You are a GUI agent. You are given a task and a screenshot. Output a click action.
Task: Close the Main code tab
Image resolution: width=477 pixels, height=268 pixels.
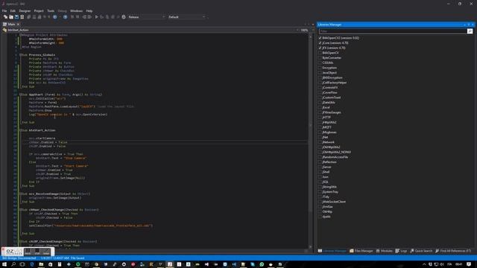(18, 24)
